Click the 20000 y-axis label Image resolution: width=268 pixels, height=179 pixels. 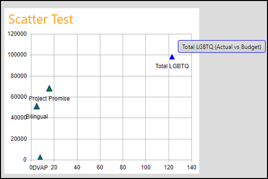click(x=19, y=139)
